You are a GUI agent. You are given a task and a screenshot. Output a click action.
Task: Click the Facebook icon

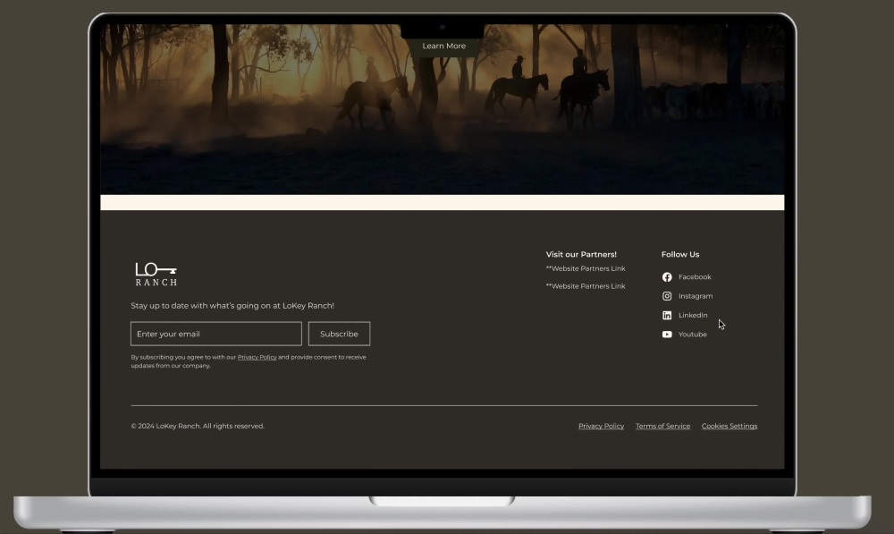click(x=667, y=277)
